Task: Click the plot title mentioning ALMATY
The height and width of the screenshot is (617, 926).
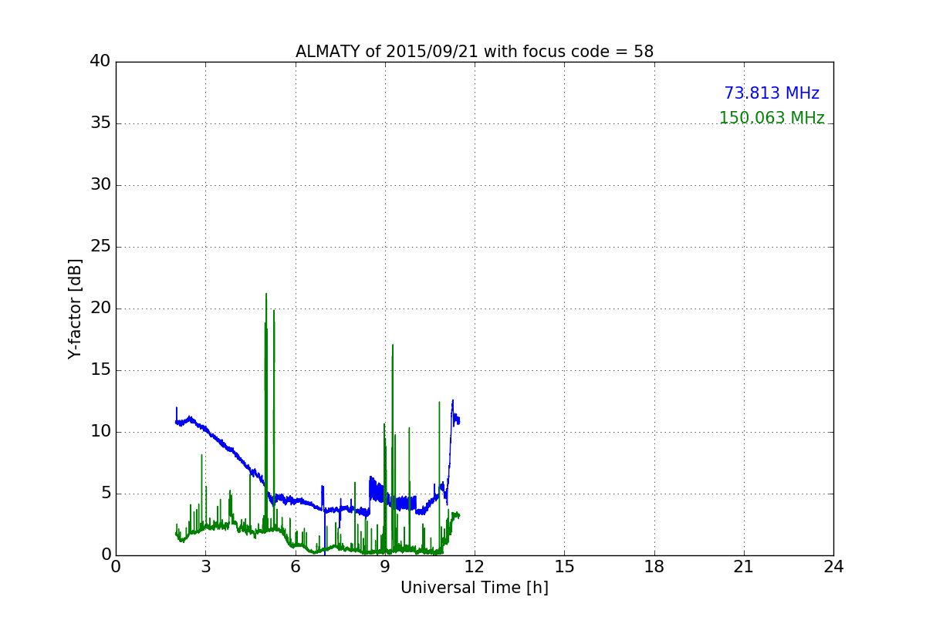Action: (x=475, y=52)
